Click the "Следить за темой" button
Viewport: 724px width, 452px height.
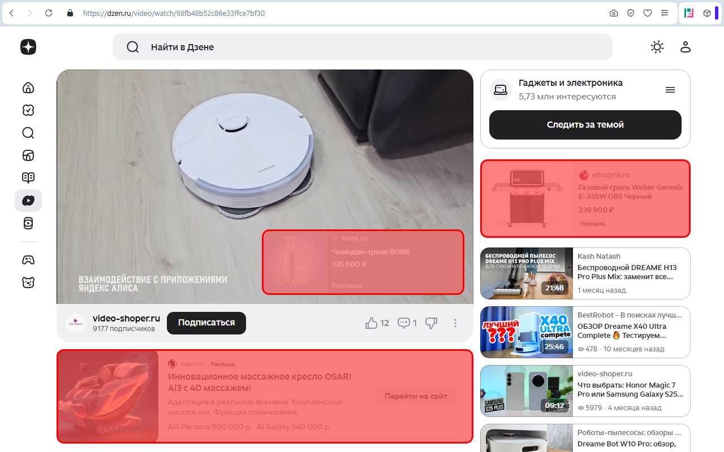coord(585,125)
